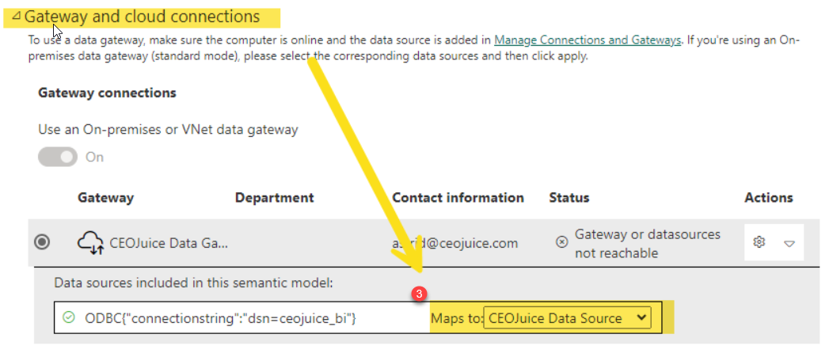Screen dimensions: 833x357
Task: Collapse the Gateway and cloud connections section
Action: (x=17, y=16)
